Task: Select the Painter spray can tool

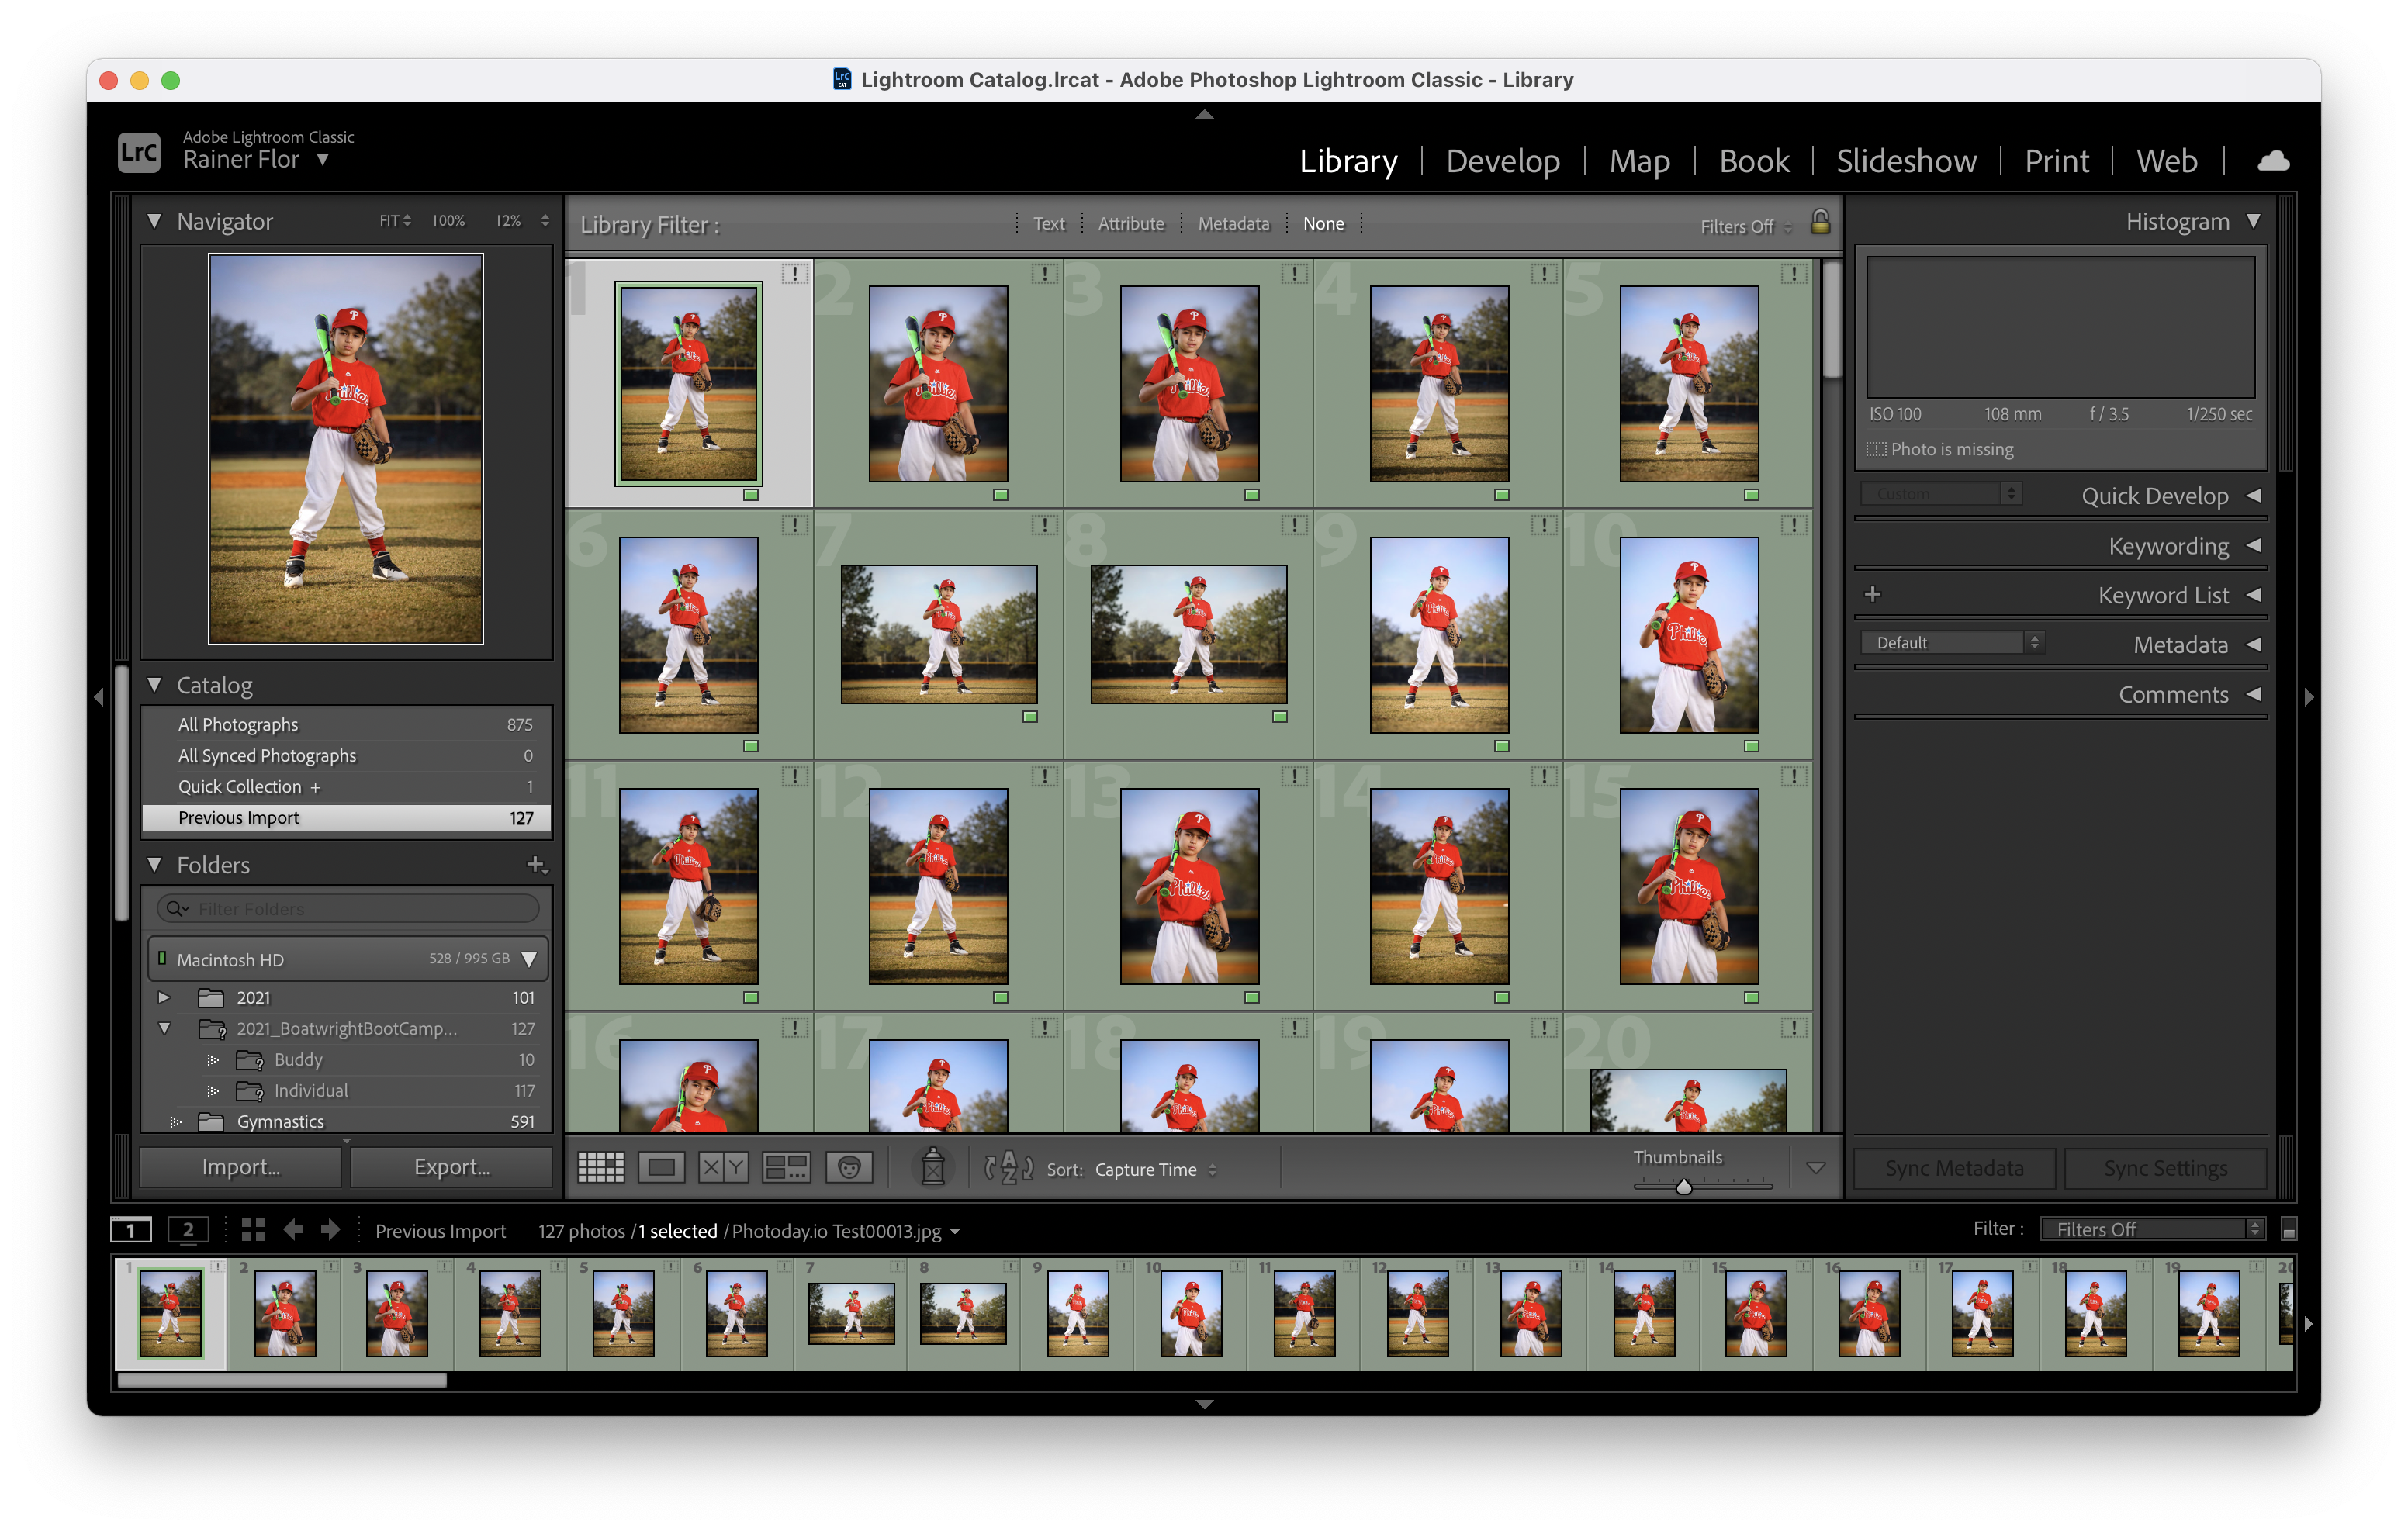Action: [x=932, y=1167]
